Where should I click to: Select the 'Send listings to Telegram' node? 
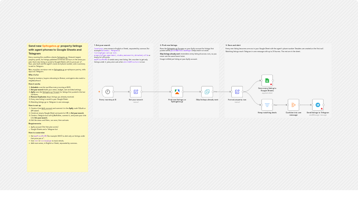(x=318, y=105)
